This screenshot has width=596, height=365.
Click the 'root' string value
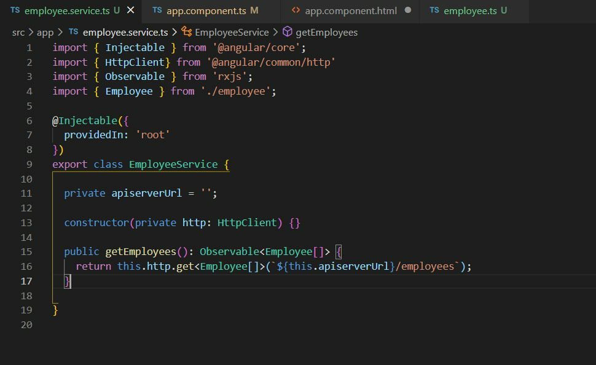click(x=152, y=135)
